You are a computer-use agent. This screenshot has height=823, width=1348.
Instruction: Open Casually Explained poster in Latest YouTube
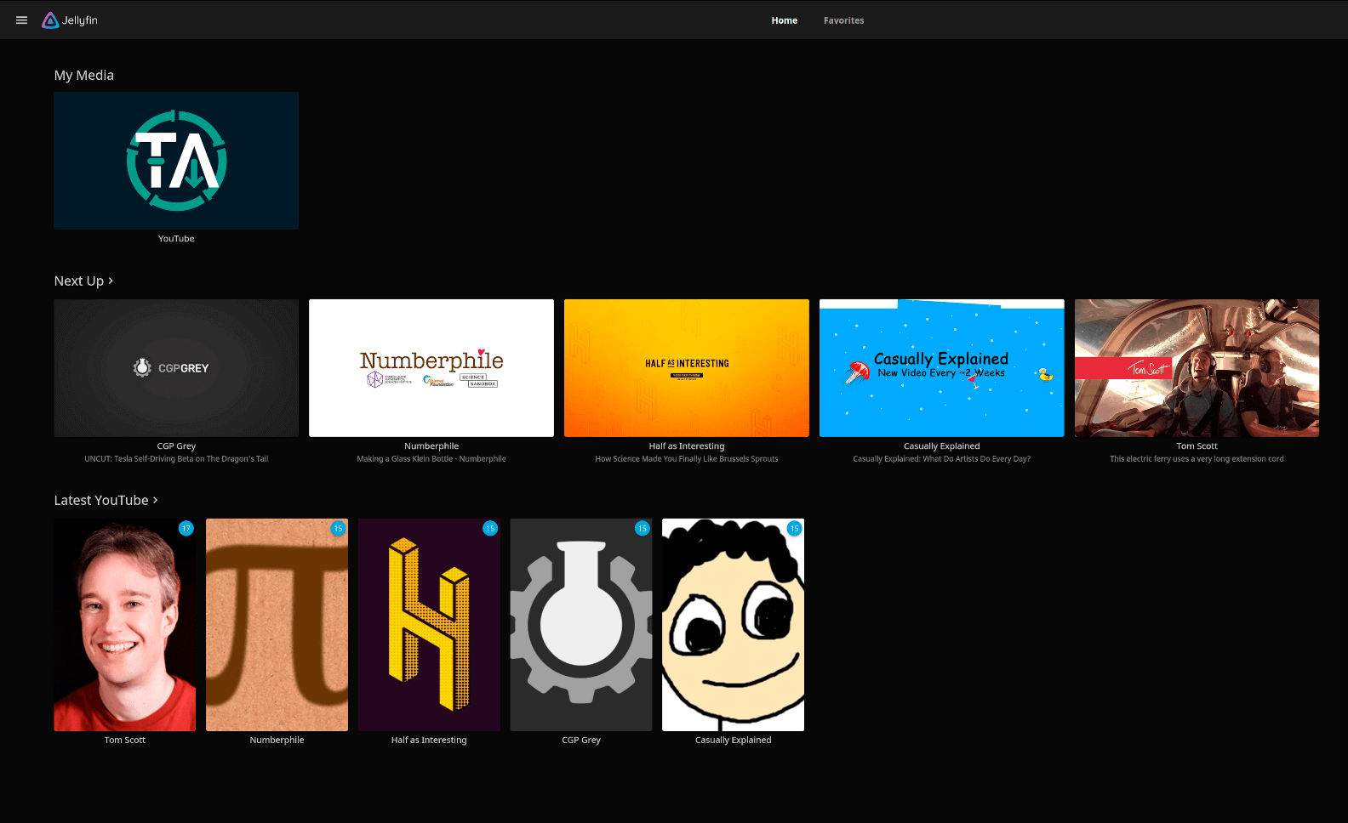click(x=734, y=625)
